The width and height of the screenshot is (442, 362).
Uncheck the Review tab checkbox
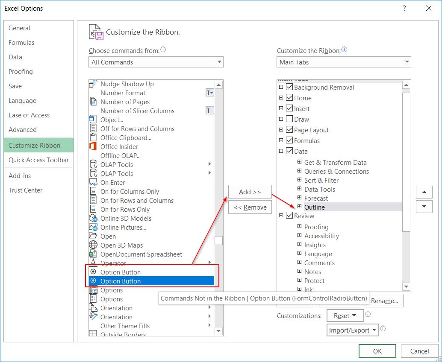pyautogui.click(x=290, y=216)
